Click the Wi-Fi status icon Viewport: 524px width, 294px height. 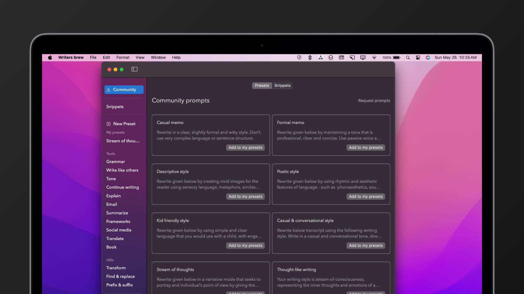[x=374, y=57]
